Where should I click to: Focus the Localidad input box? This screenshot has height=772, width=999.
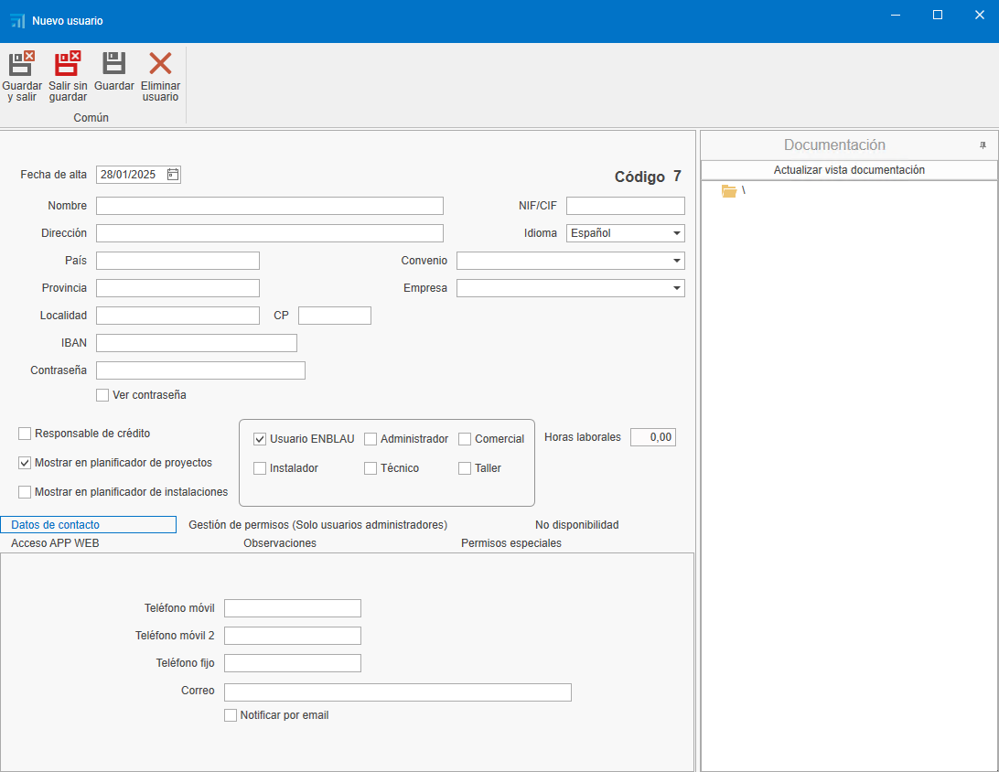[x=177, y=316]
